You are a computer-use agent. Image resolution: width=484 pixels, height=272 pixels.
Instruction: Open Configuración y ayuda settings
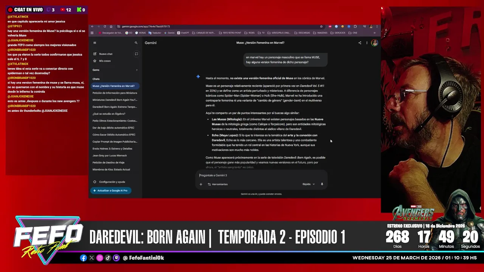(109, 182)
